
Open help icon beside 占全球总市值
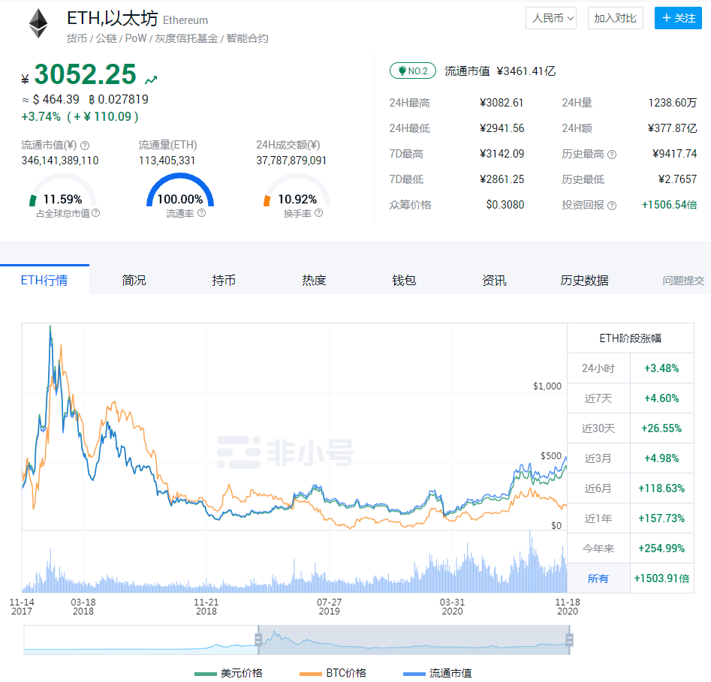point(95,213)
